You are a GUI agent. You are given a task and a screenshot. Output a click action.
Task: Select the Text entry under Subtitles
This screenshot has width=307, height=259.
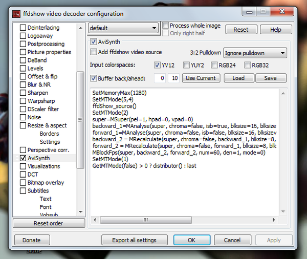[46, 199]
